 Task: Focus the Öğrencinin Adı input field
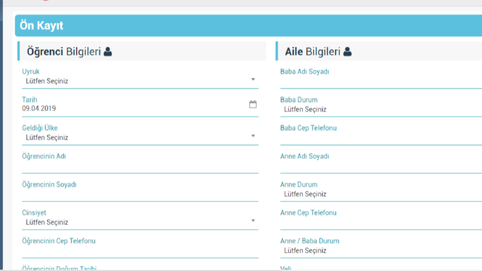[x=140, y=166]
